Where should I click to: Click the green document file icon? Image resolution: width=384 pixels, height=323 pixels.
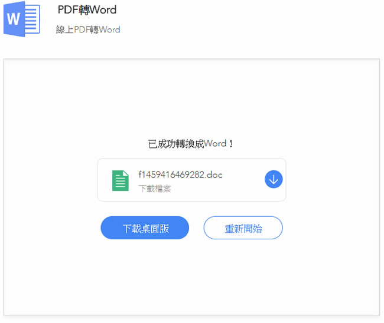pos(121,180)
